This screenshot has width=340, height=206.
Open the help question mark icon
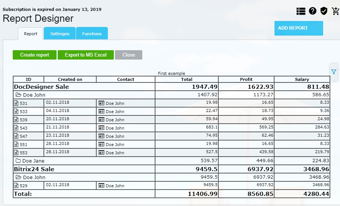pos(312,11)
